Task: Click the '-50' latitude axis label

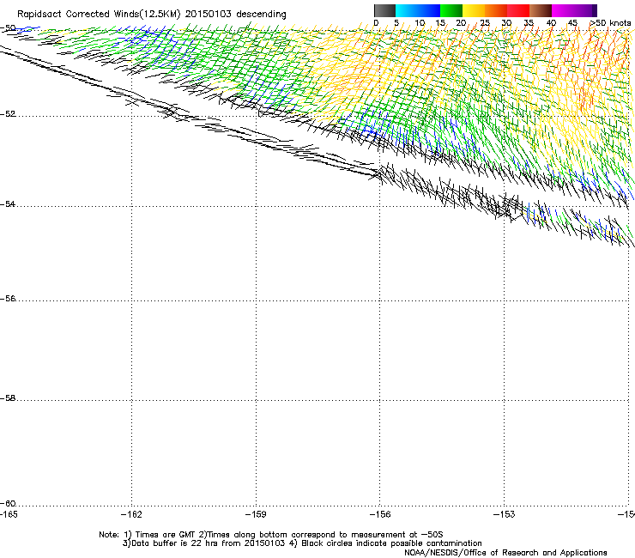Action: pyautogui.click(x=8, y=28)
